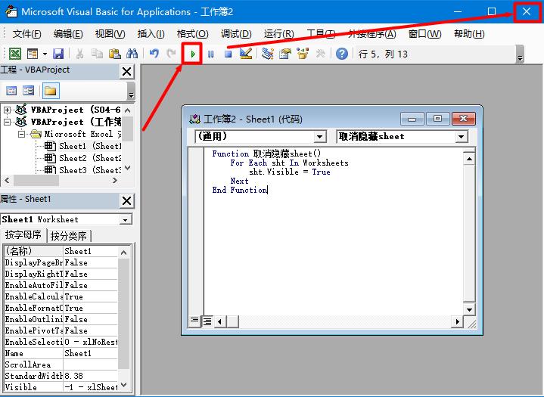Screen dimensions: 544x397
Task: Collapse the Microsoft Excel objects folder
Action: (x=21, y=134)
